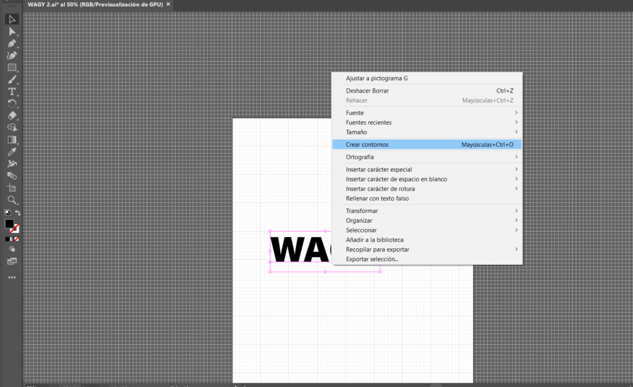Swap fill and stroke colors
The width and height of the screenshot is (633, 387).
[18, 213]
